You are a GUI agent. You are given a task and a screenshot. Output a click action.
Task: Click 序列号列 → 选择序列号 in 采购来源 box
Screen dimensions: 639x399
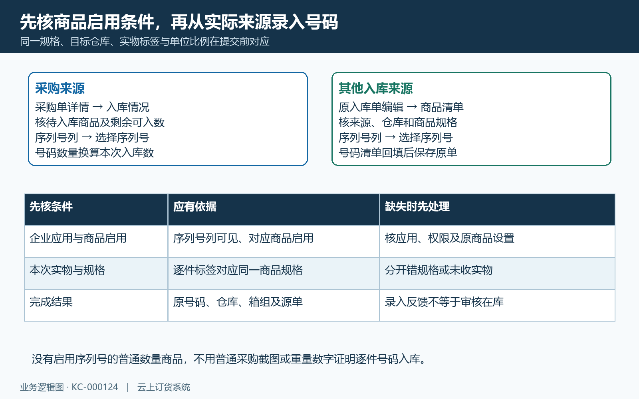[92, 137]
